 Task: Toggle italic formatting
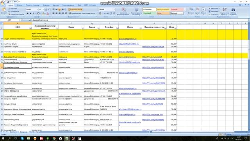(30, 13)
